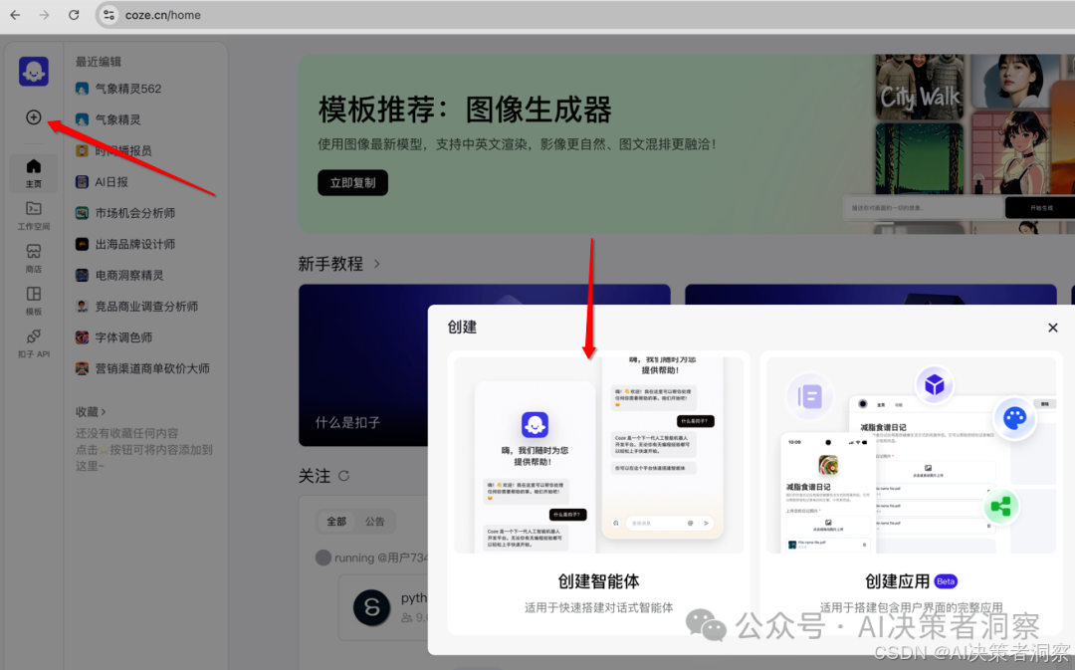Expand the 收藏 section arrow
Screen dimensions: 1075x670
pyautogui.click(x=104, y=412)
